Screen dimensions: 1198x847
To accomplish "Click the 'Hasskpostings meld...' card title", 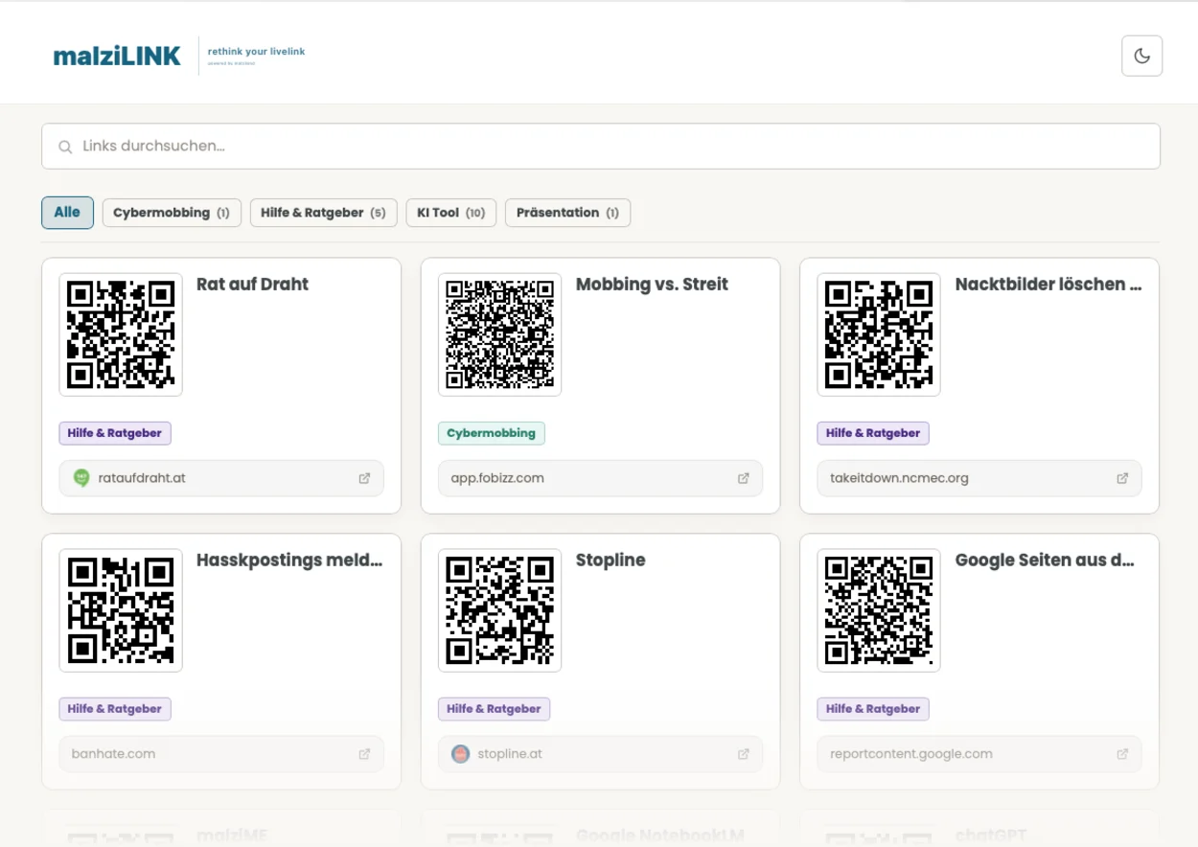I will (289, 561).
